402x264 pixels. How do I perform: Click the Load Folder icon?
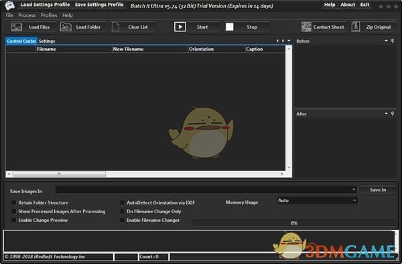[x=66, y=27]
